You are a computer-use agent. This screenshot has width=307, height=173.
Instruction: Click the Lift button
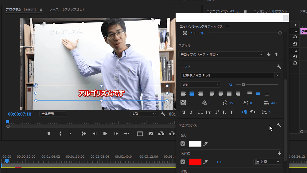tap(161, 134)
